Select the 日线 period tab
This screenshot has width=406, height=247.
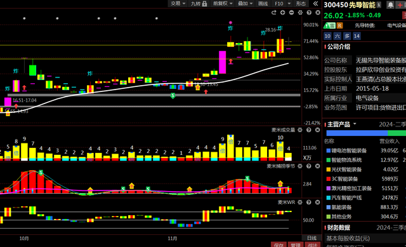(311, 238)
